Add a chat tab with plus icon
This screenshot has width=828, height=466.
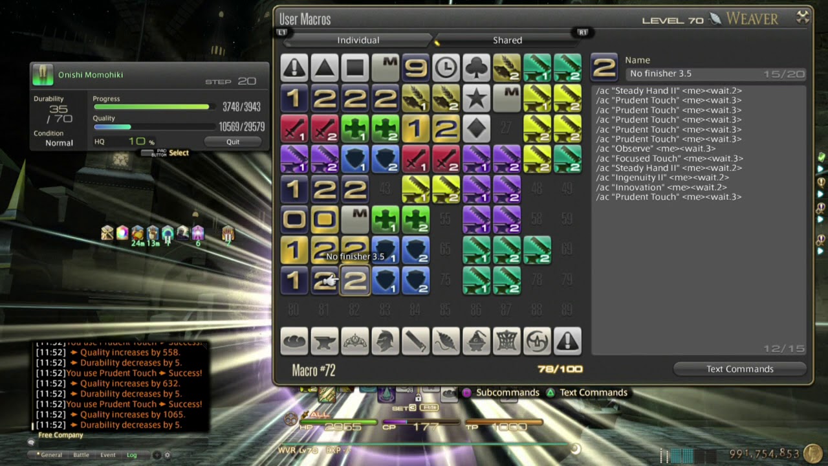pyautogui.click(x=157, y=455)
